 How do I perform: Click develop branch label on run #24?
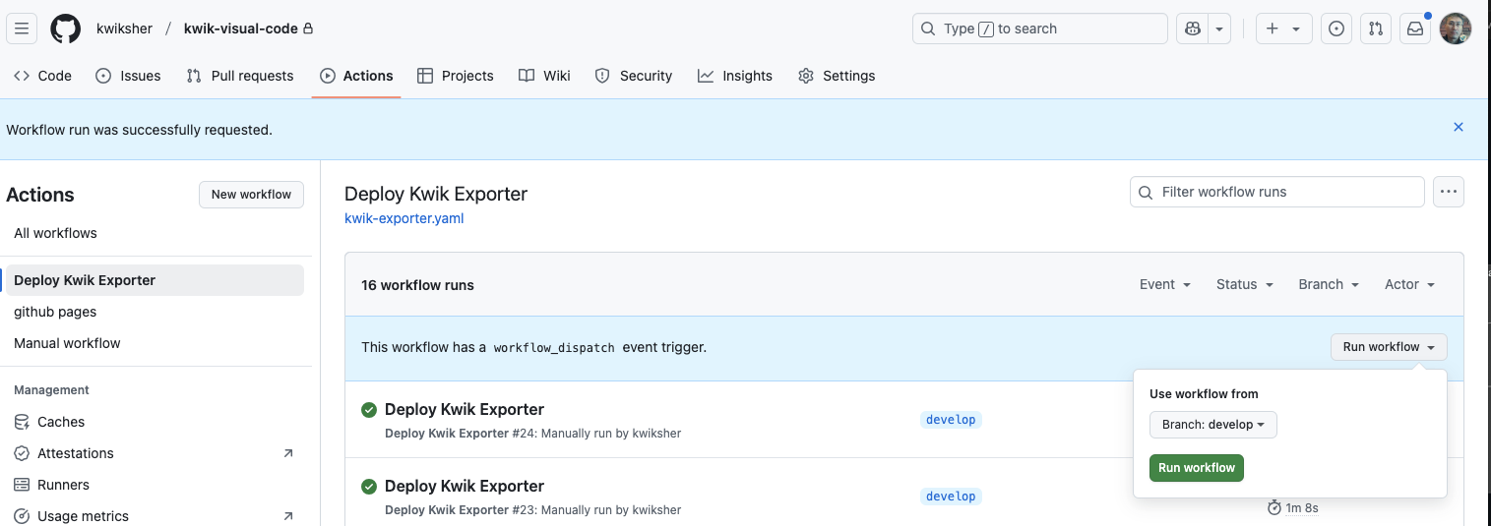(x=952, y=420)
